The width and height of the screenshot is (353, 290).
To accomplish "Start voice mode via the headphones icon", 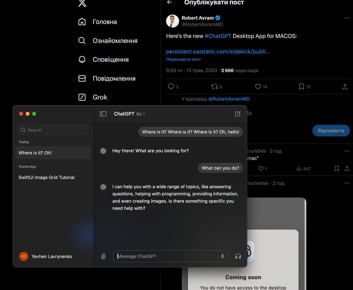I will (238, 256).
